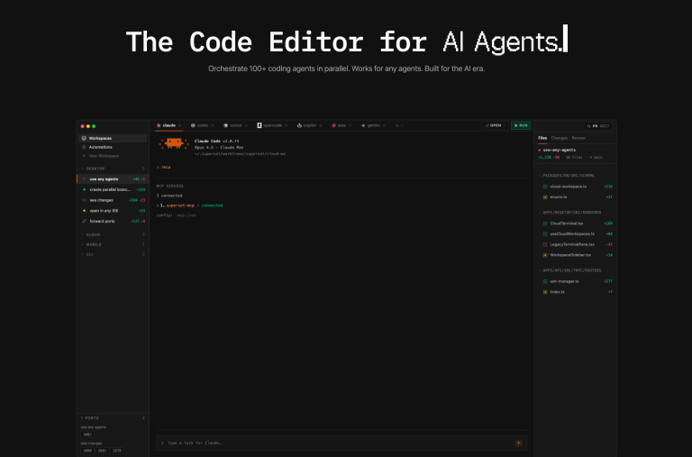
Task: Close the copilot tab
Action: (x=321, y=126)
